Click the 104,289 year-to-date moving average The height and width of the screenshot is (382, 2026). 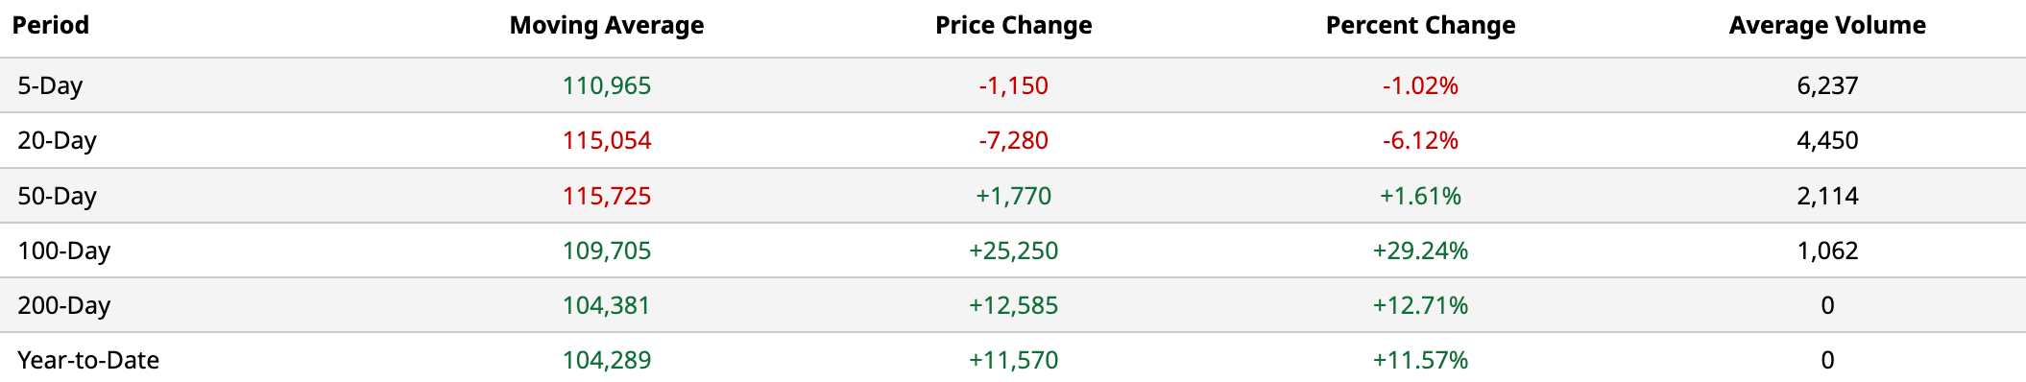click(607, 361)
